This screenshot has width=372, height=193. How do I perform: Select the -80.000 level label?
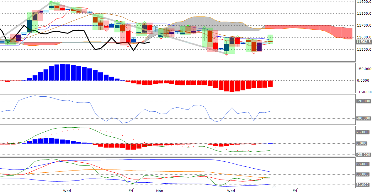click(364, 118)
